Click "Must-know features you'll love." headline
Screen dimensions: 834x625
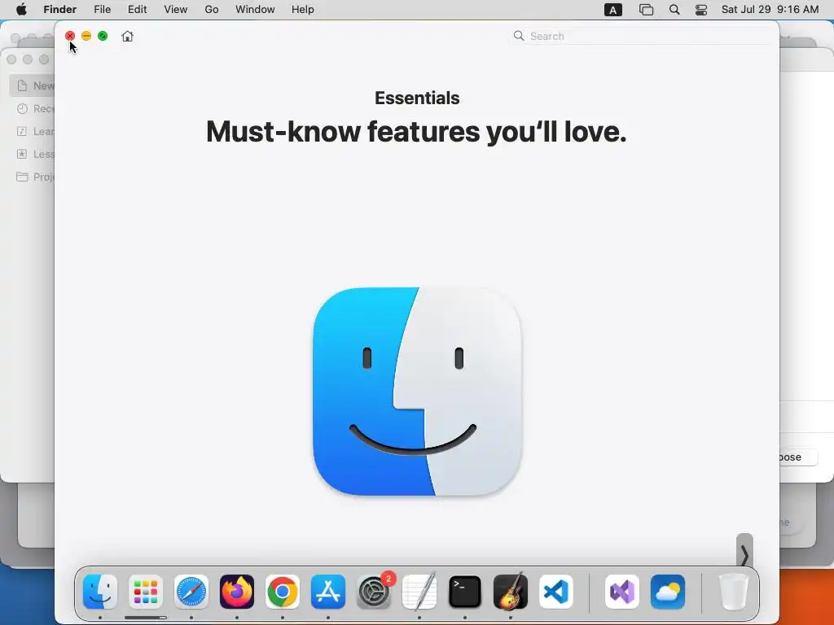click(416, 131)
